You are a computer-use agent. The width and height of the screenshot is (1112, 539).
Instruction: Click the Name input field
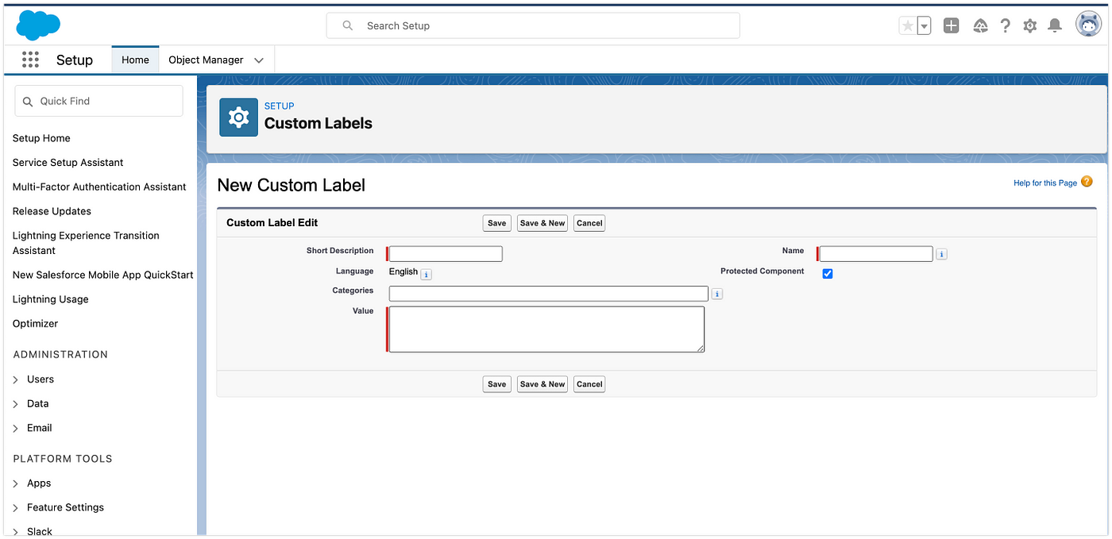[876, 254]
